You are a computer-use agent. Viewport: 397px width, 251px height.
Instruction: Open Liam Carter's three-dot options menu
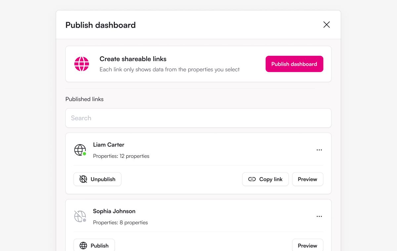(x=319, y=150)
